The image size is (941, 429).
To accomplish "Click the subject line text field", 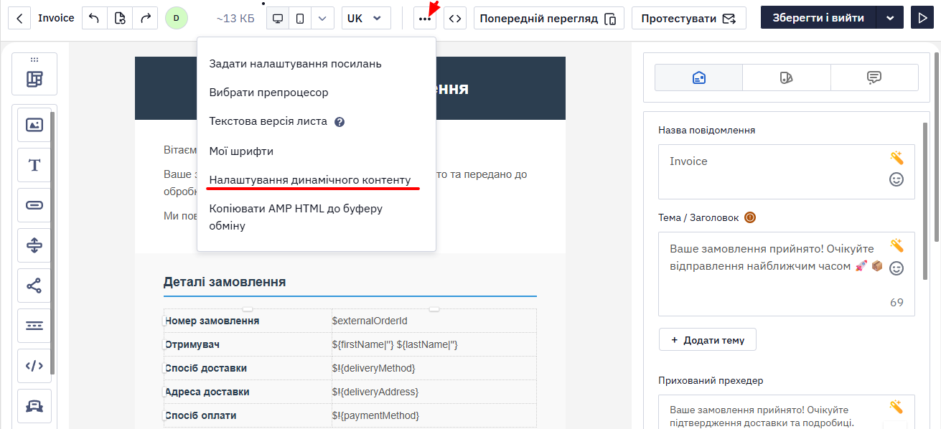I will point(787,273).
